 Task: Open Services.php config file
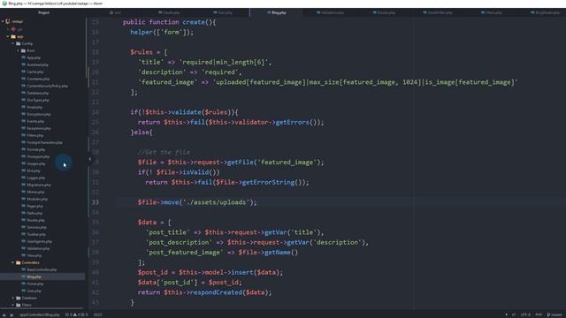[36, 227]
